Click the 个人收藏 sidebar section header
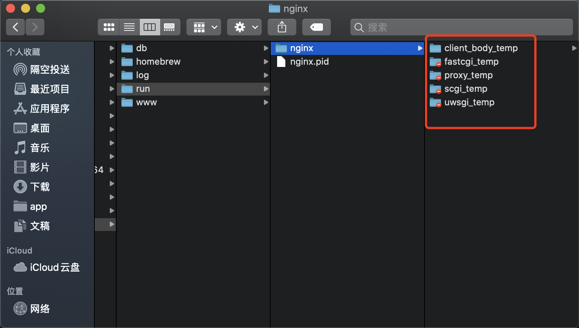The image size is (579, 328). pyautogui.click(x=24, y=52)
